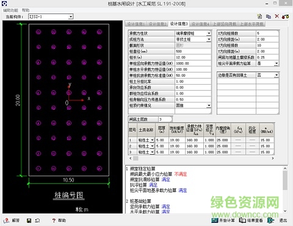Switch to the 设计信息1 tab
293x226 pixels.
136,24
